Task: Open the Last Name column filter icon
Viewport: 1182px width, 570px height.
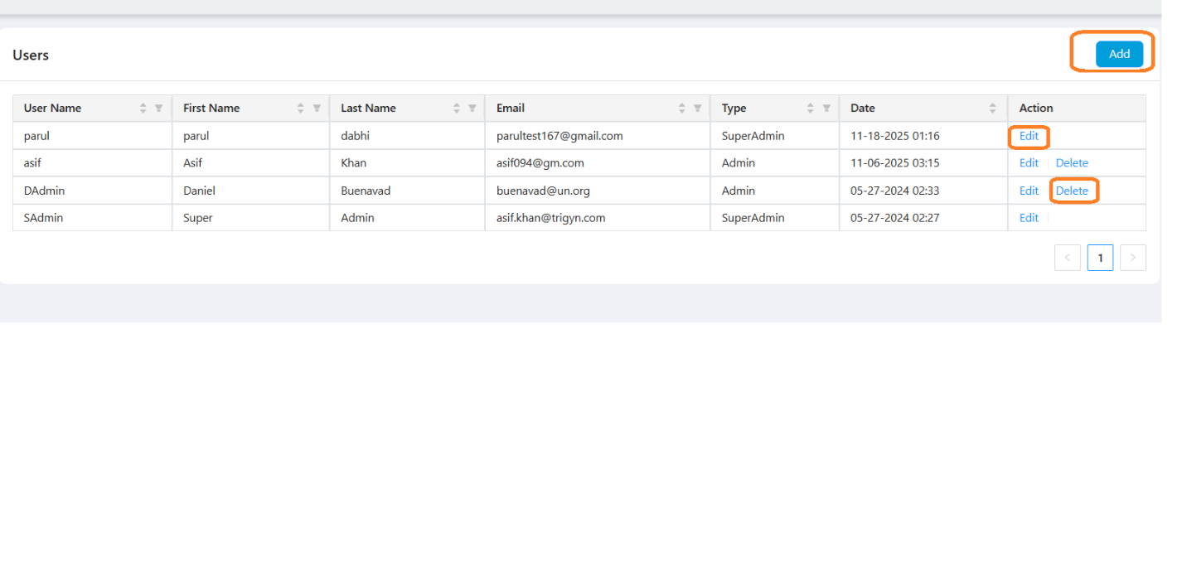Action: (x=472, y=109)
